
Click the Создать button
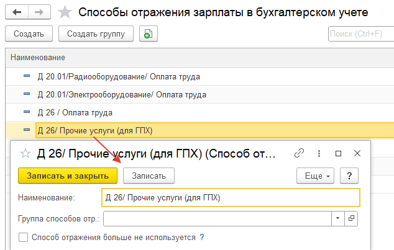(29, 33)
